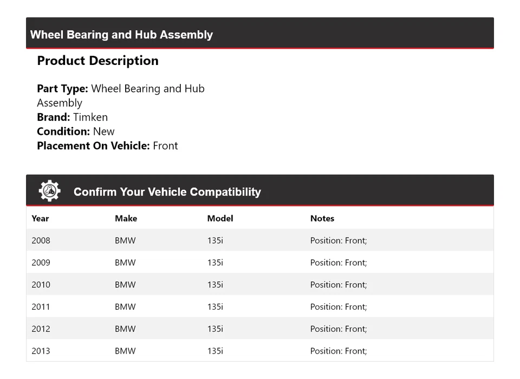Click the Placement On Vehicle: Front text
The height and width of the screenshot is (379, 520).
coord(107,146)
